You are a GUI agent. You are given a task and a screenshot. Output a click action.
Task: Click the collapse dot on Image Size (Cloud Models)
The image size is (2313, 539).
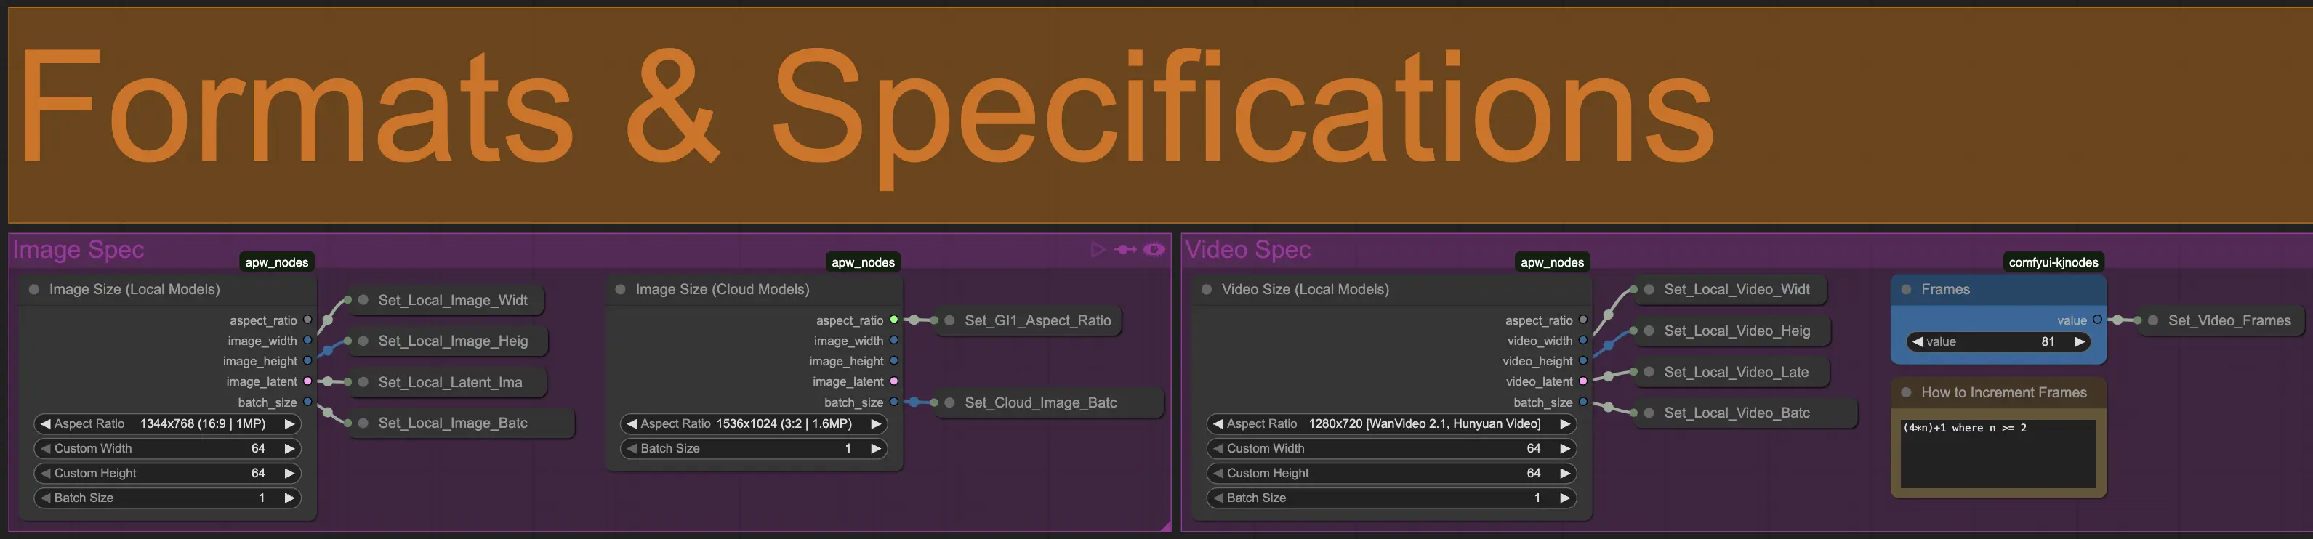click(x=621, y=290)
